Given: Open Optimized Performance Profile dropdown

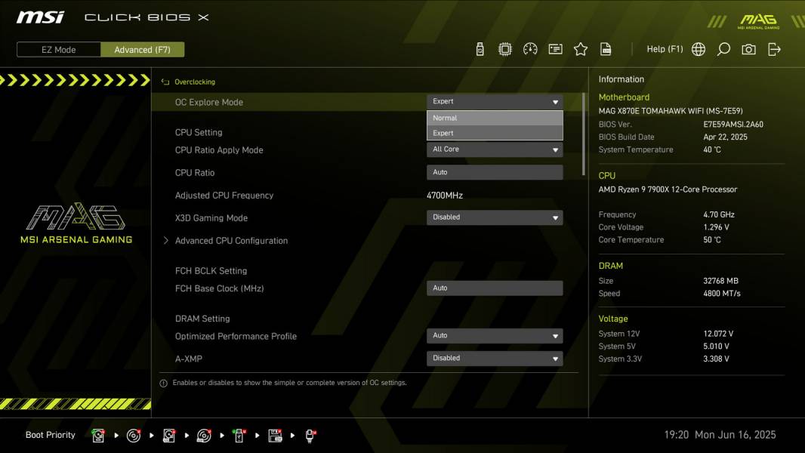Looking at the screenshot, I should tap(495, 335).
